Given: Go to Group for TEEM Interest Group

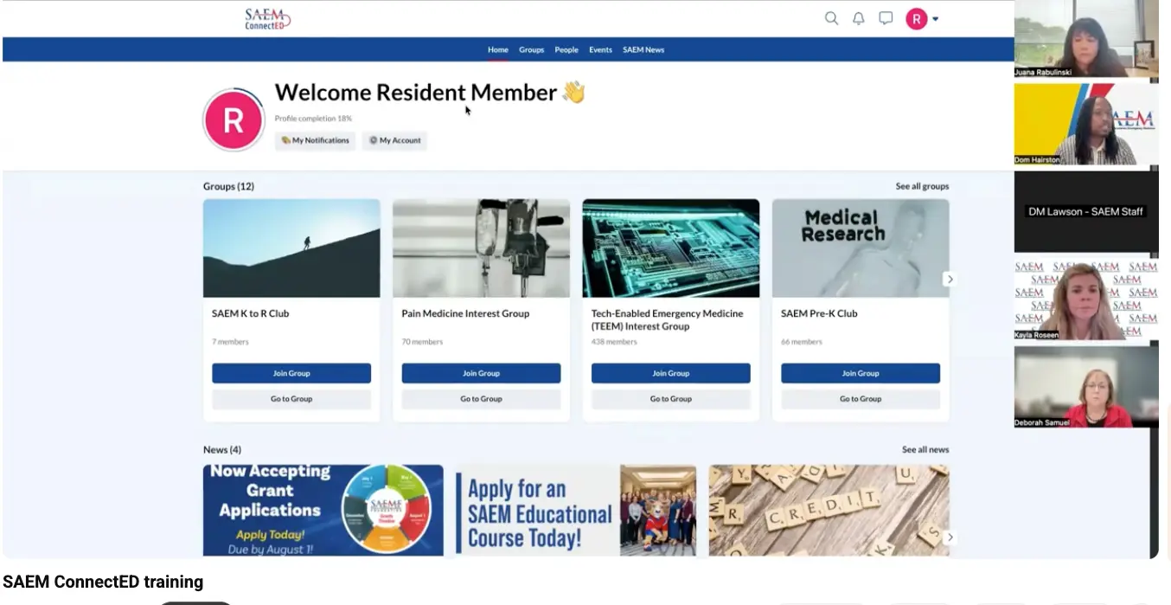Looking at the screenshot, I should [671, 399].
